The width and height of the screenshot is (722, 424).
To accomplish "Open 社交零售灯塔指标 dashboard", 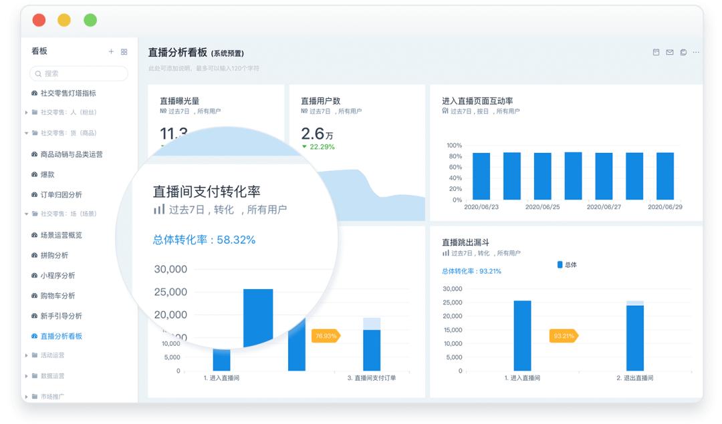I will (68, 93).
